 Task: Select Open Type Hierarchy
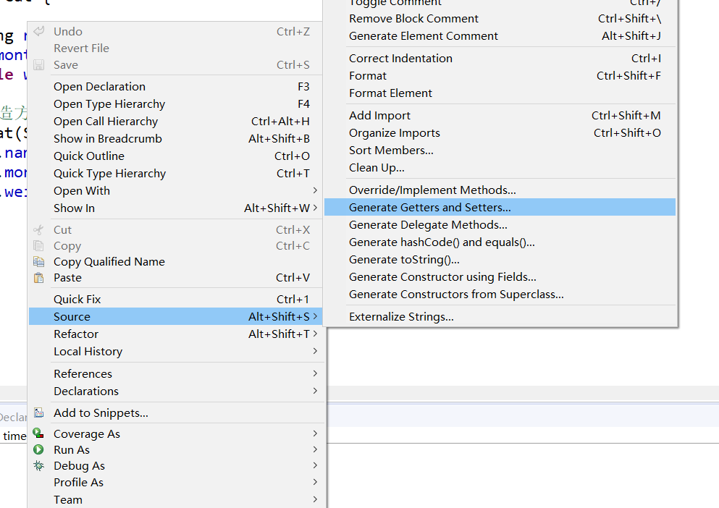[x=109, y=103]
